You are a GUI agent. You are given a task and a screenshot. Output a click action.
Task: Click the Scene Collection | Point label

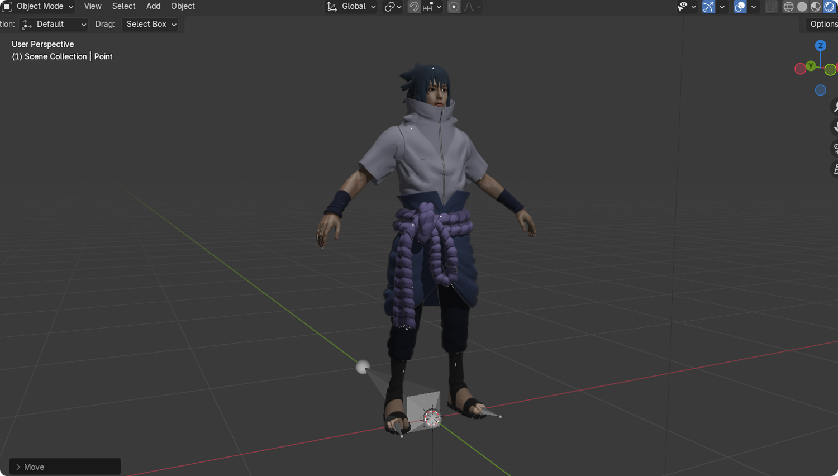[62, 56]
